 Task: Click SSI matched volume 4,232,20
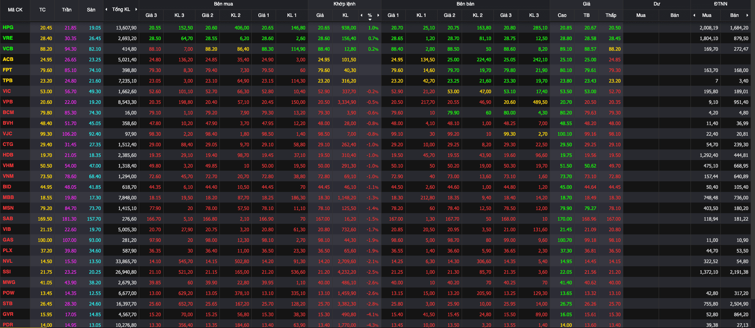coord(347,272)
